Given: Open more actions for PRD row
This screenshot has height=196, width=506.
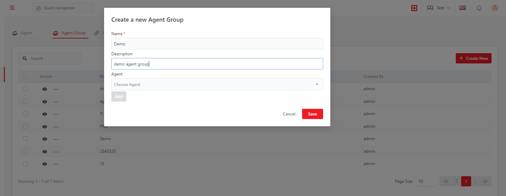Looking at the screenshot, I should click(x=56, y=127).
